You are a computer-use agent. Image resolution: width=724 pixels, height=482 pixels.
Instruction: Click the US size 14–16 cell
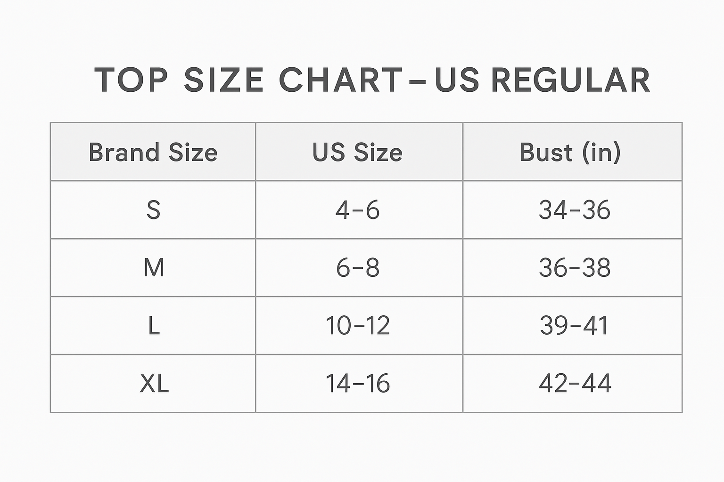[358, 384]
